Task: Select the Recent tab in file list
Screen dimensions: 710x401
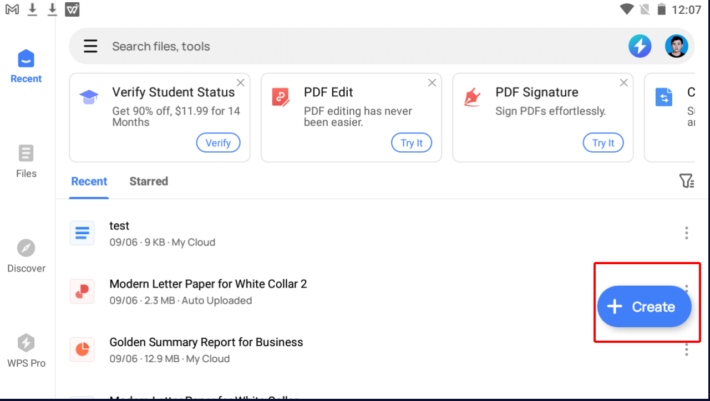Action: click(x=89, y=181)
